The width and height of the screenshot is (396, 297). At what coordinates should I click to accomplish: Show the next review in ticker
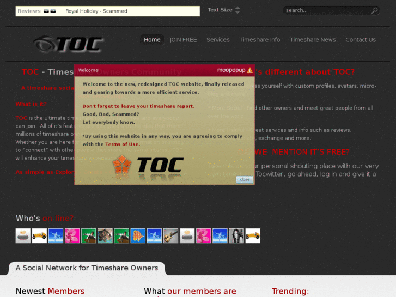tap(53, 11)
